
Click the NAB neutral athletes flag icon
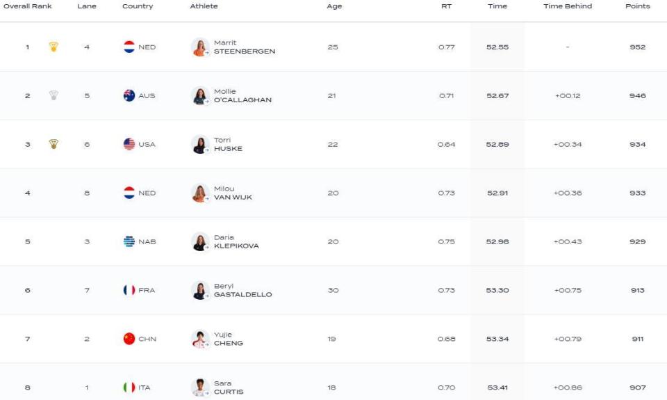click(129, 241)
